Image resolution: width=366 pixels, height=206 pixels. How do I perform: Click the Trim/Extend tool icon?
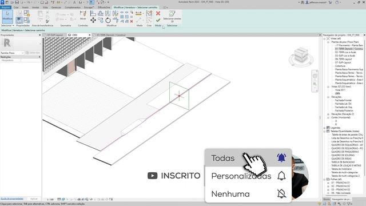116,21
